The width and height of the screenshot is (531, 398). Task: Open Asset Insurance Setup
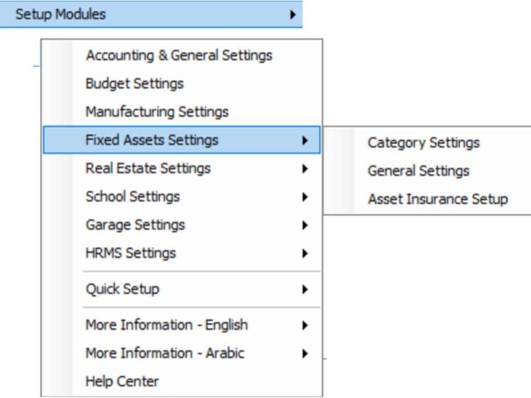click(428, 199)
